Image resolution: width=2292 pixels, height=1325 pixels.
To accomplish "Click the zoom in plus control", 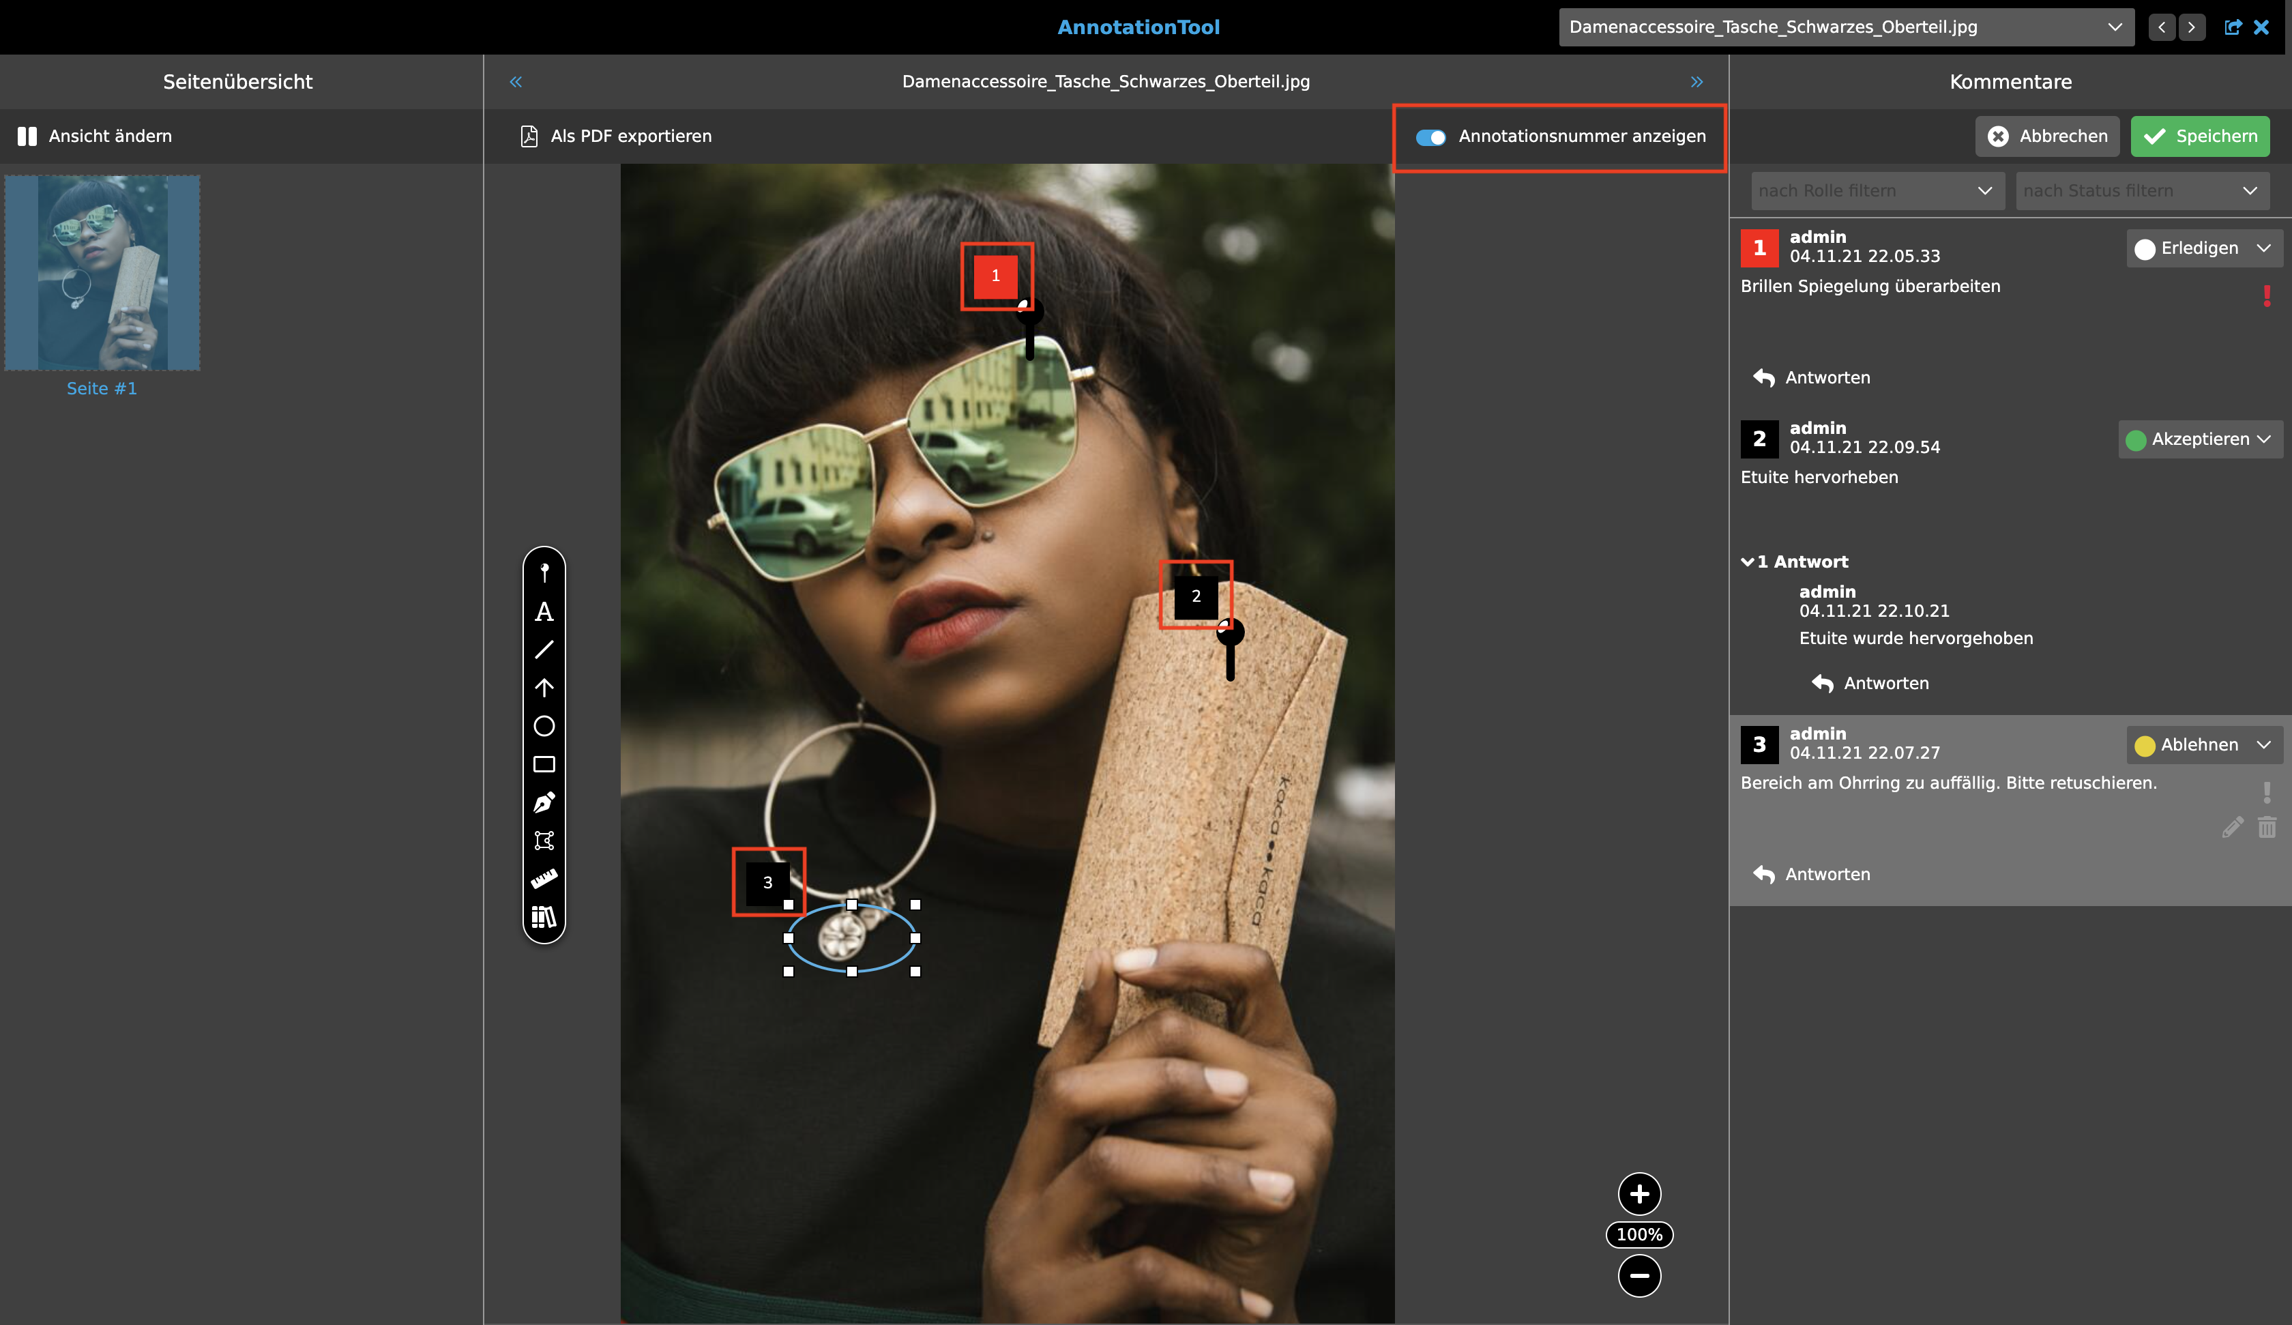I will (1639, 1193).
